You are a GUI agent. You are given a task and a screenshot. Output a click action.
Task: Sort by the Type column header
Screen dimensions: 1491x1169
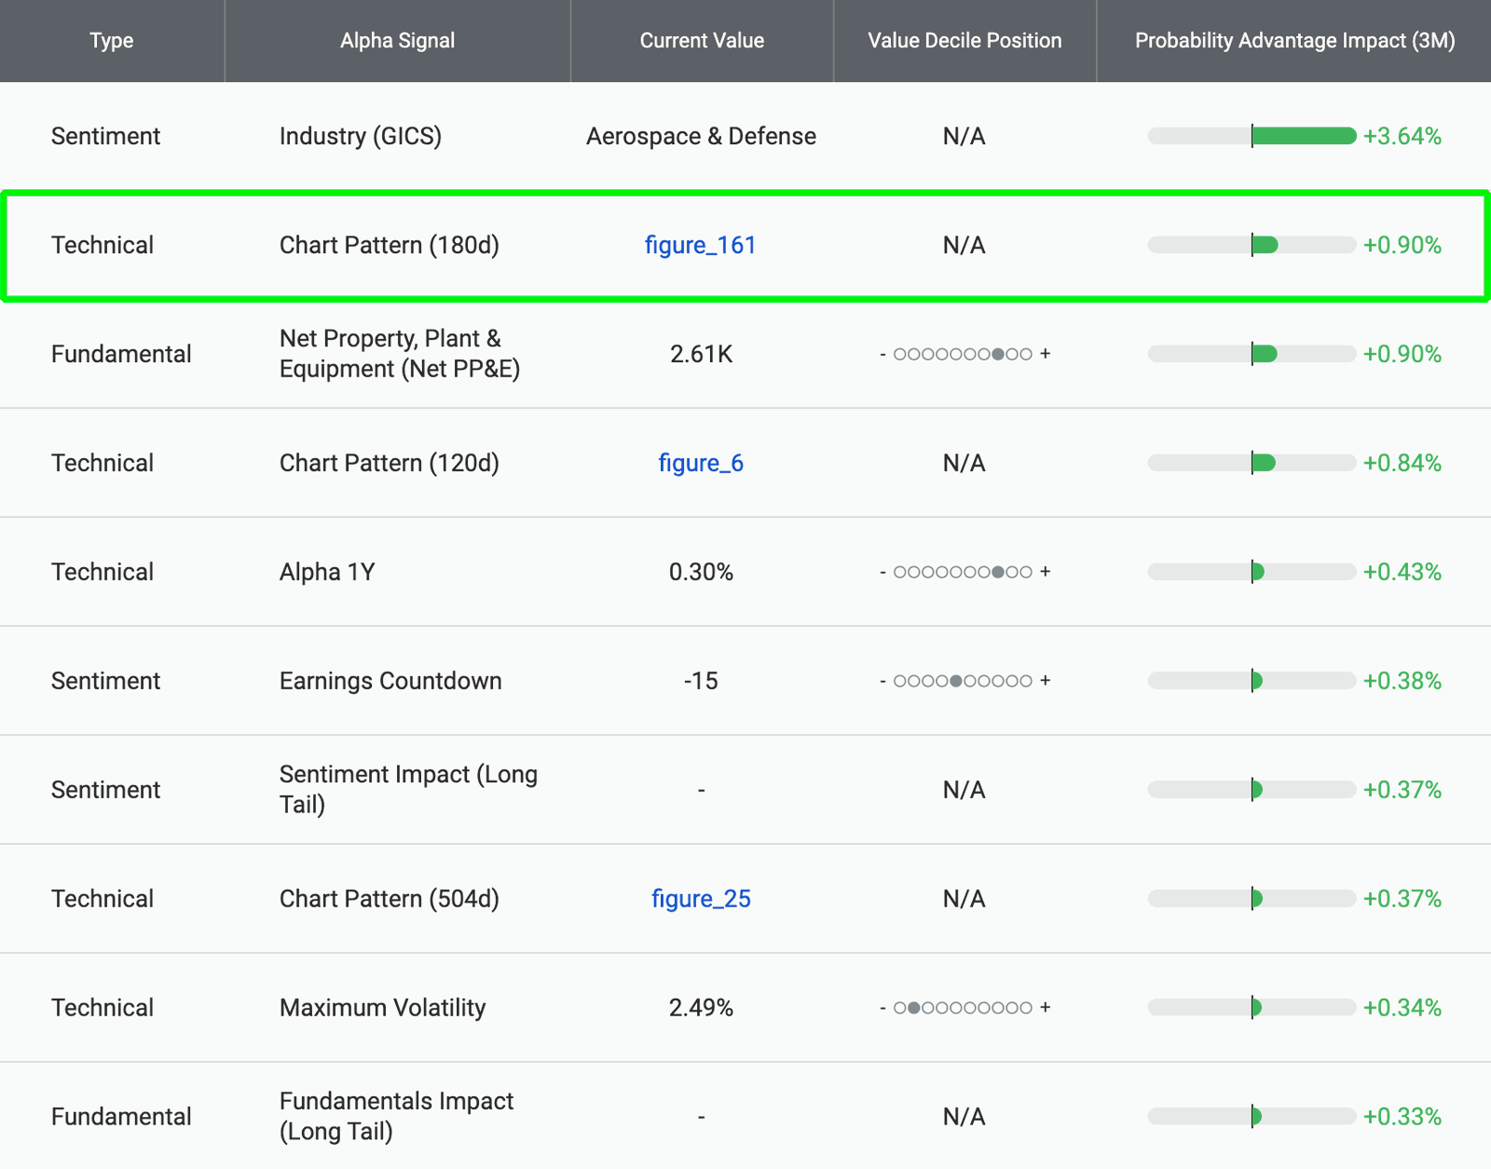point(112,41)
